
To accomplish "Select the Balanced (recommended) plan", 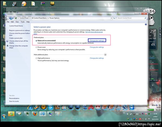I will pyautogui.click(x=36, y=41).
